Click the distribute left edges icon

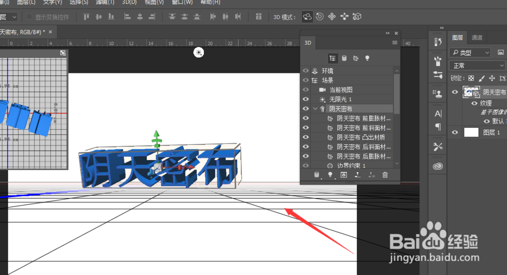[x=213, y=17]
